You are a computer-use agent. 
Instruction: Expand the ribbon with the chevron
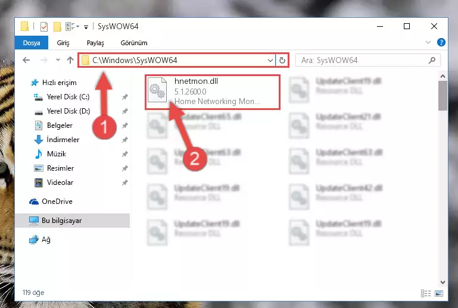pos(428,43)
